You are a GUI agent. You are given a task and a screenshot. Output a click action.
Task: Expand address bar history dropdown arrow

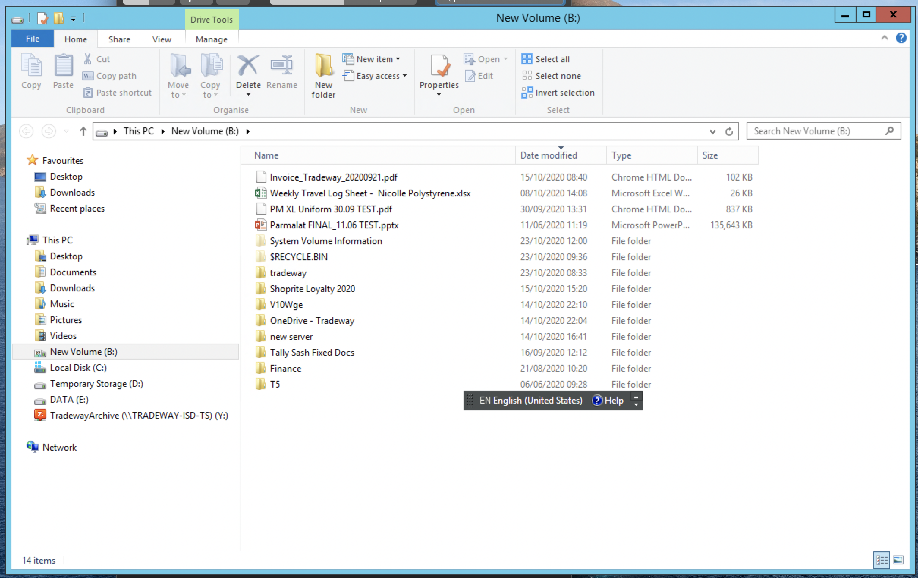pos(712,131)
